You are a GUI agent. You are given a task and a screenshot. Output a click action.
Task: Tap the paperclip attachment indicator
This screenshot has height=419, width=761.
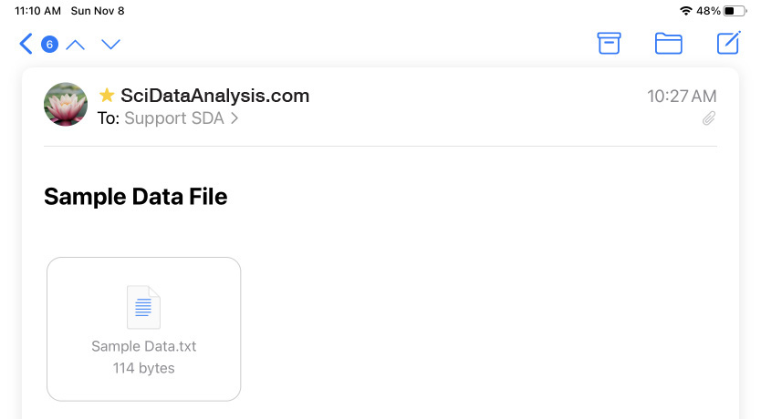tap(709, 118)
